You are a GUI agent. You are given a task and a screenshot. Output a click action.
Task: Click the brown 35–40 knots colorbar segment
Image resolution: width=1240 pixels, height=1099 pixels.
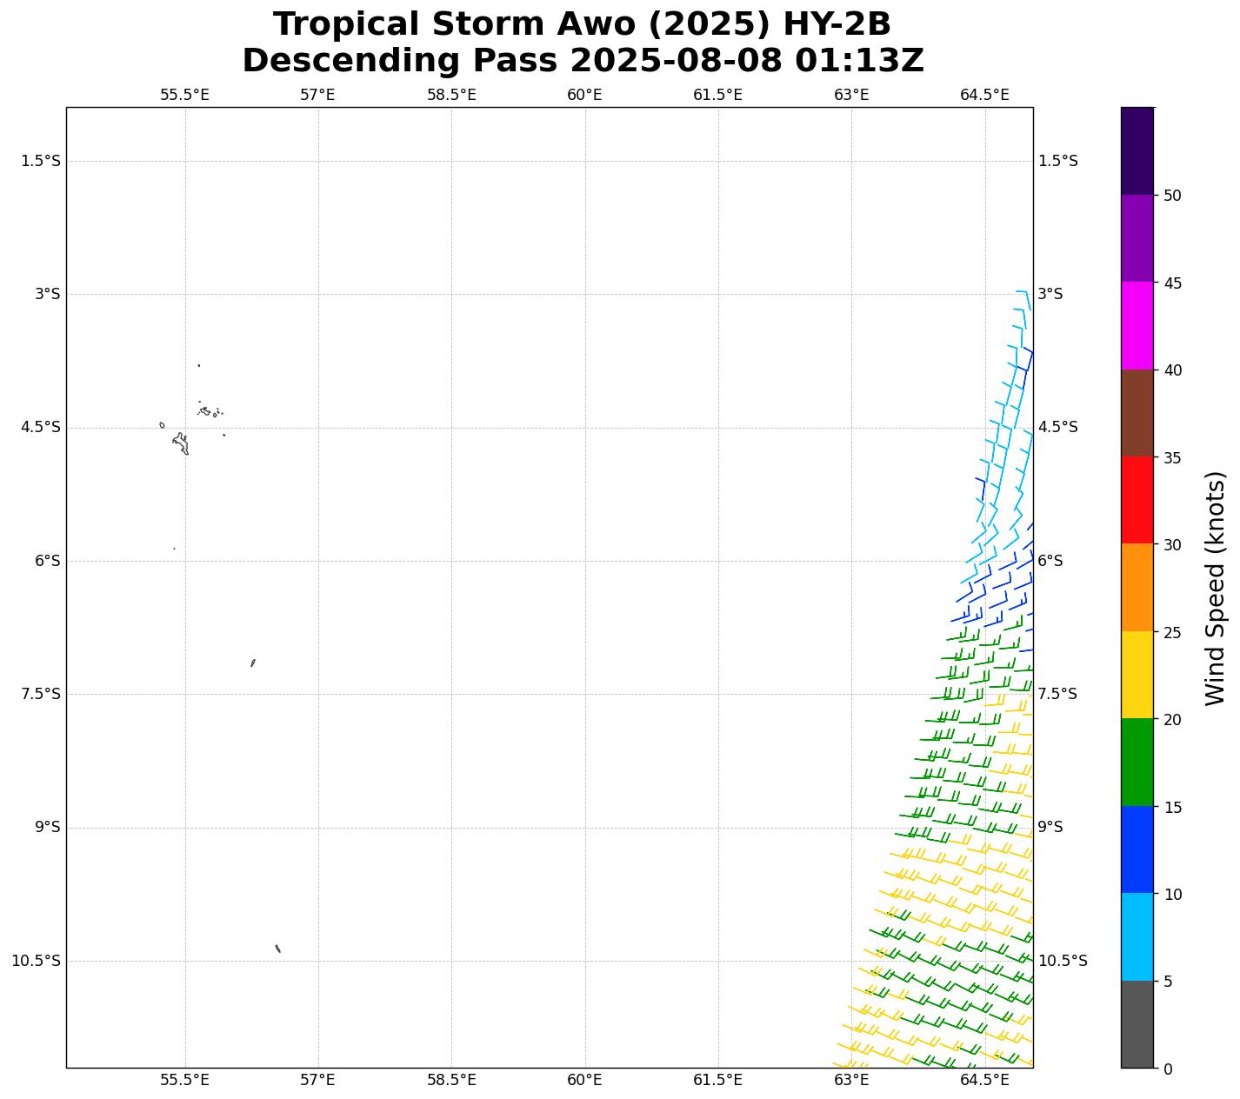pyautogui.click(x=1137, y=413)
